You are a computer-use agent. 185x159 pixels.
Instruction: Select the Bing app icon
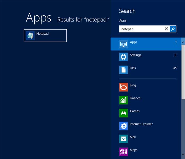tap(123, 87)
